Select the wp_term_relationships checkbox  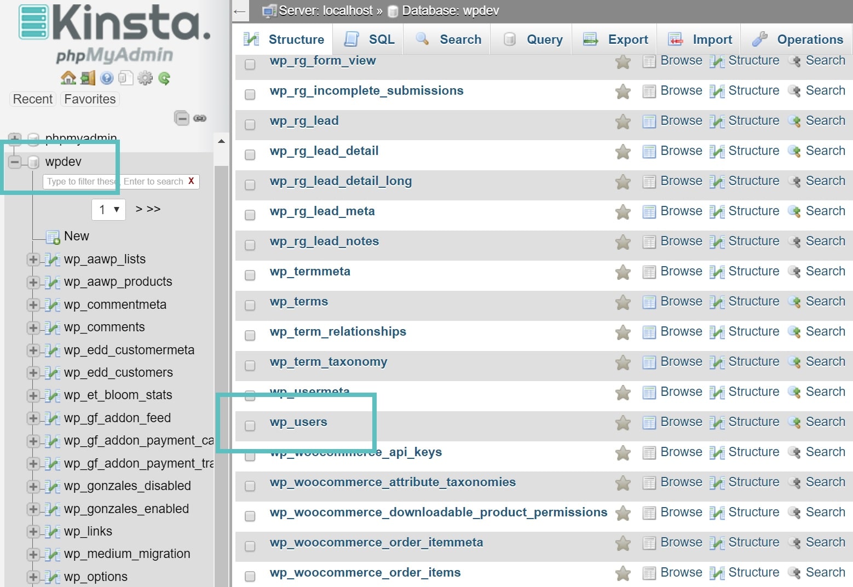click(250, 335)
